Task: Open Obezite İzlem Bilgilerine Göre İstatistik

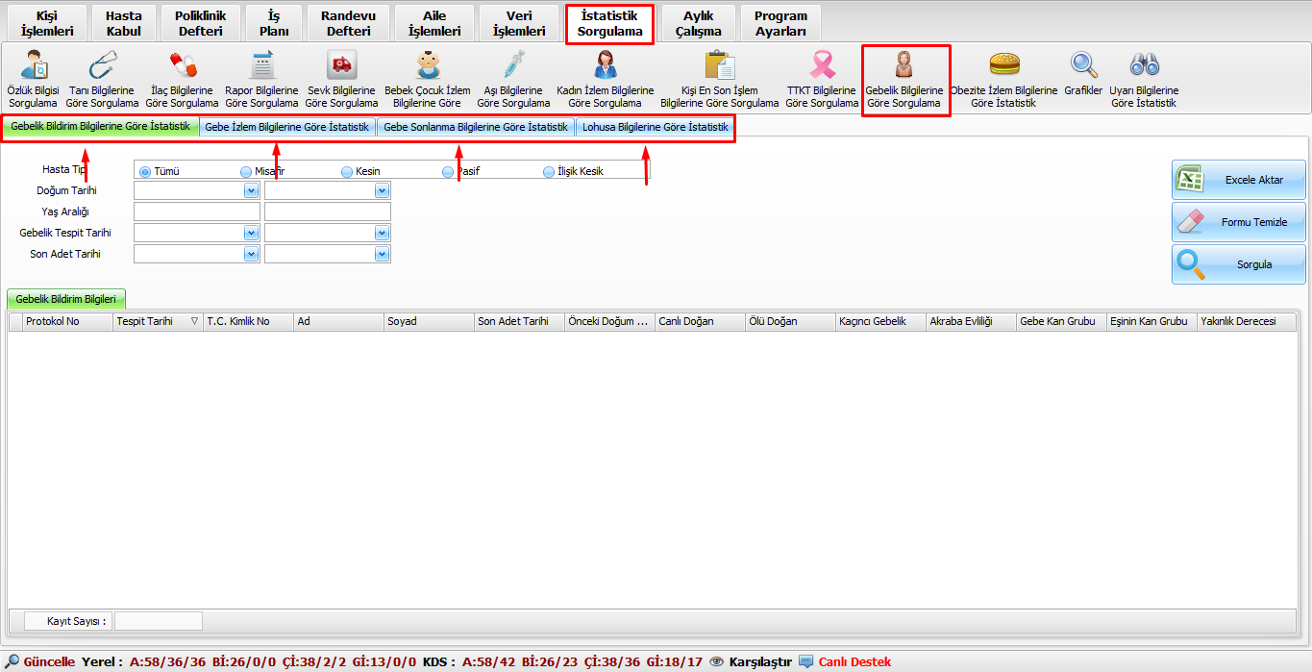Action: coord(1003,65)
